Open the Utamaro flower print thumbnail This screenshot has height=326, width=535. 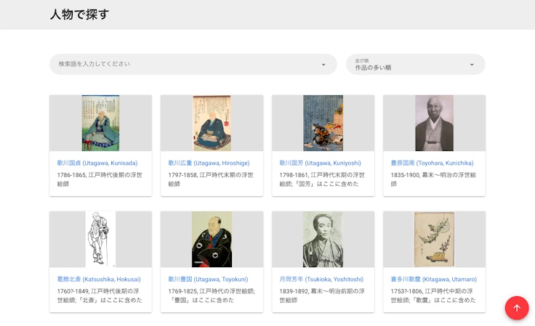(434, 239)
